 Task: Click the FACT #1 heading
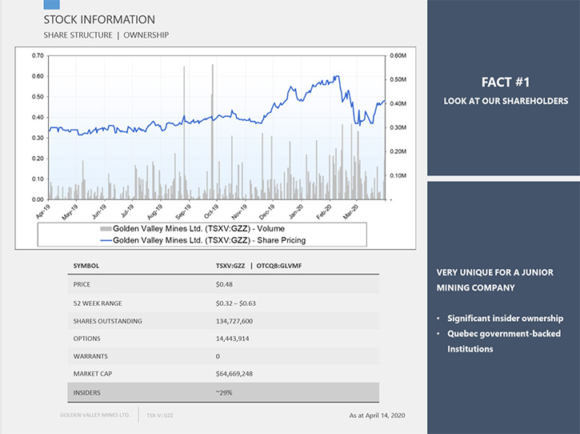(x=506, y=82)
